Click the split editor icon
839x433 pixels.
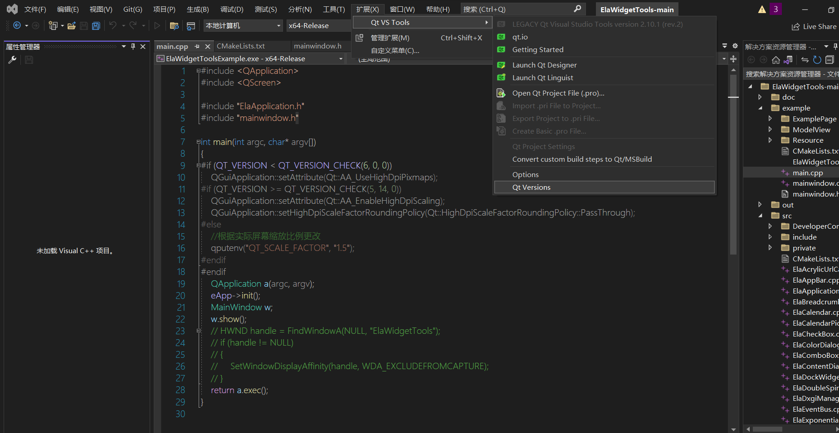733,59
